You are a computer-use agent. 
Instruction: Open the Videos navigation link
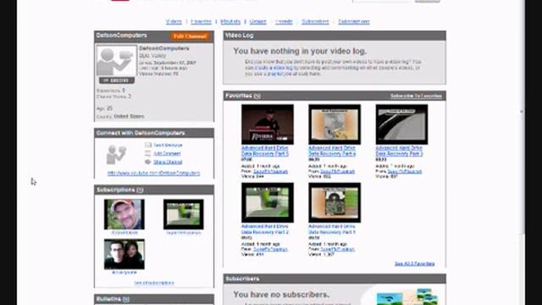pos(174,22)
